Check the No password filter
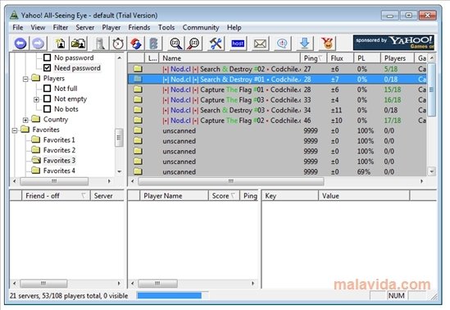The image size is (450, 310). pos(47,57)
